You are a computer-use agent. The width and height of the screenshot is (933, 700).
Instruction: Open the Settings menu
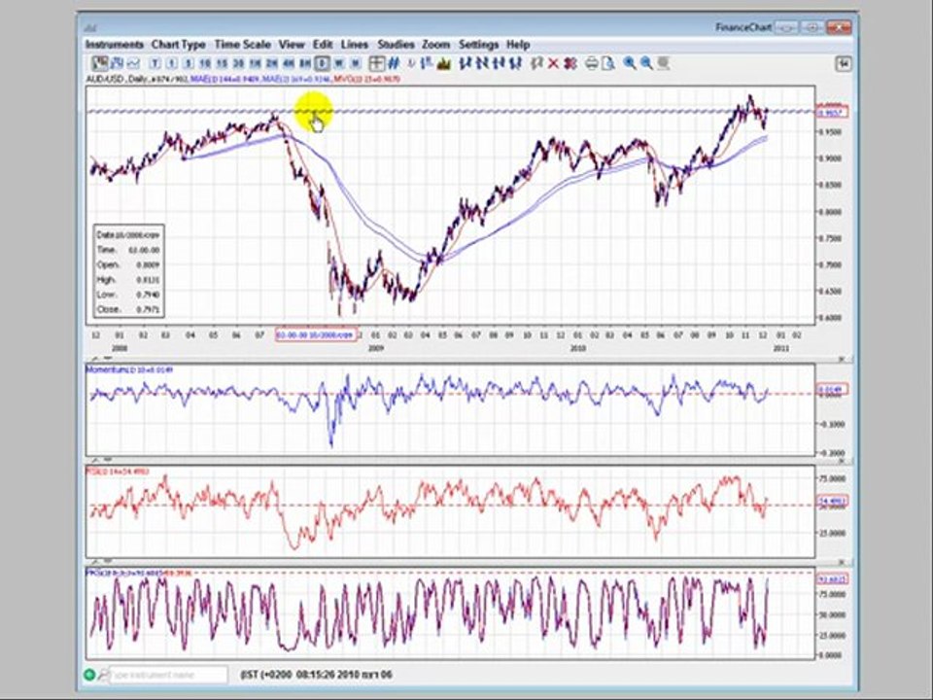click(478, 45)
